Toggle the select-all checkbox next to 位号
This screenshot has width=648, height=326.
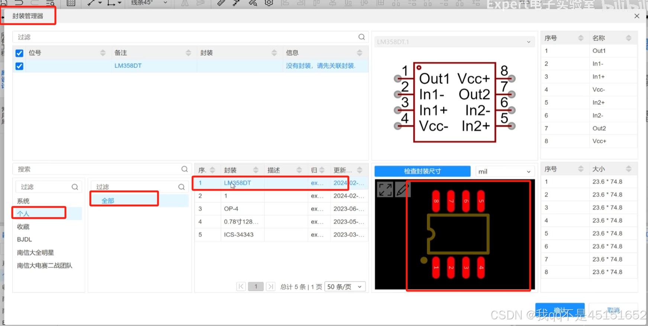pos(19,53)
